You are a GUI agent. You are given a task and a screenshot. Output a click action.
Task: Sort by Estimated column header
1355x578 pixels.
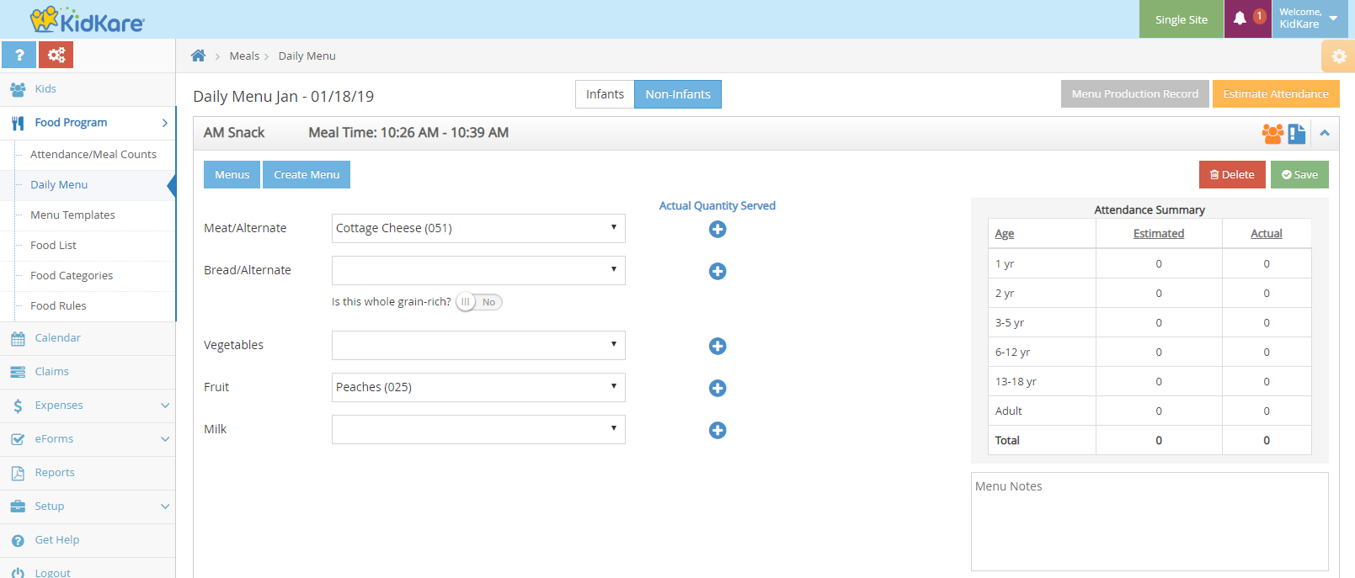(1158, 234)
